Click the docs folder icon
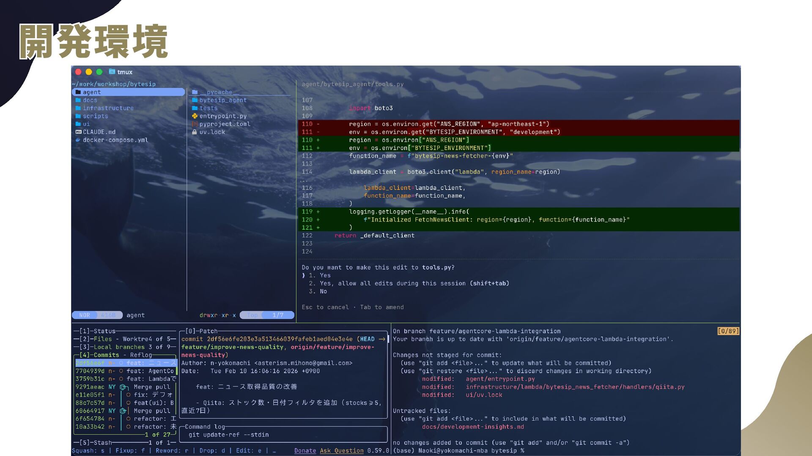Viewport: 812px width, 456px height. point(78,100)
